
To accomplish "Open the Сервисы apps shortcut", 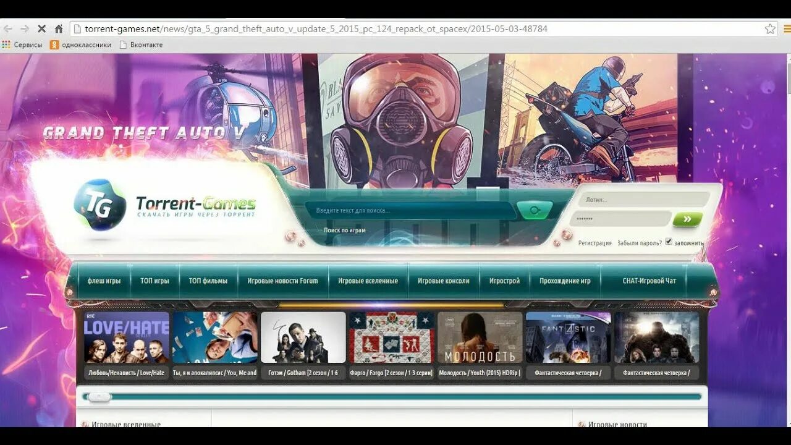I will point(22,44).
